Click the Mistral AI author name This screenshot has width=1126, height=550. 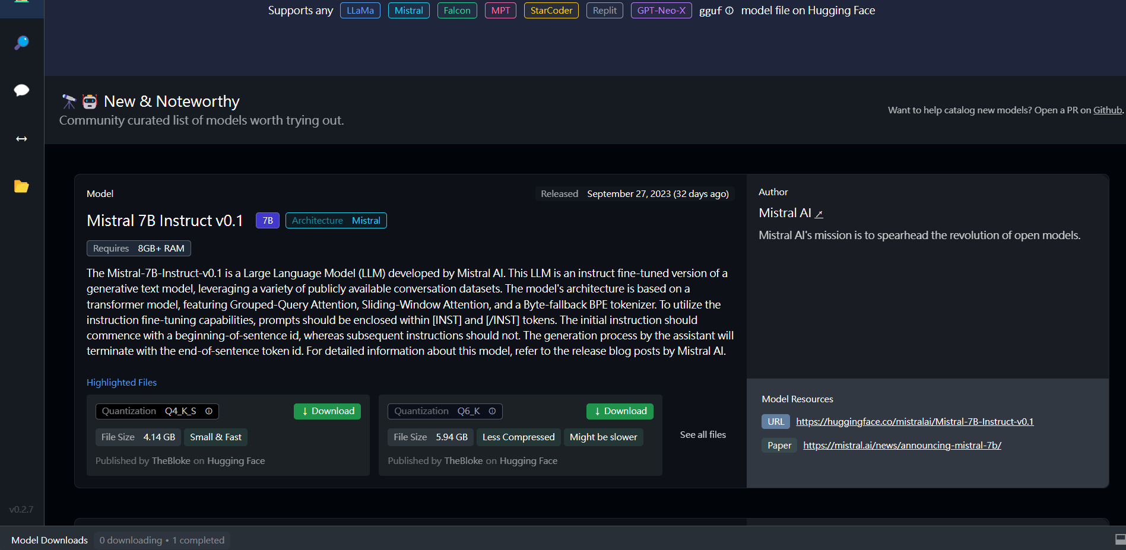click(785, 213)
